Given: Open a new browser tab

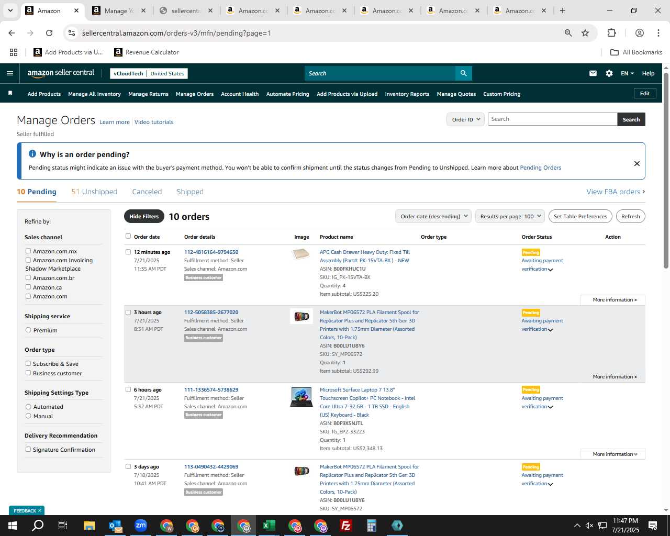Looking at the screenshot, I should click(x=563, y=10).
